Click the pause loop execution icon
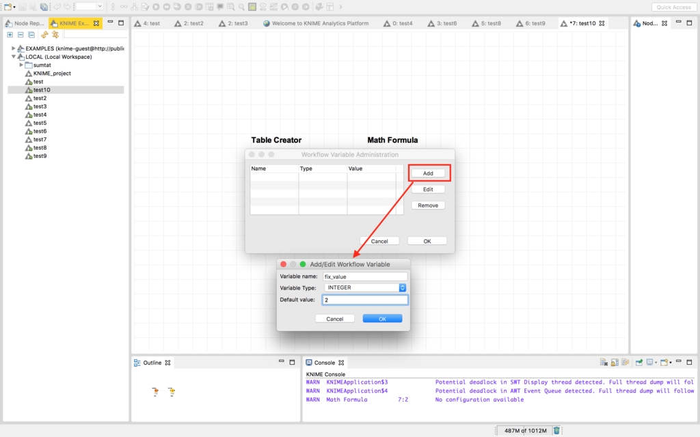This screenshot has width=700, height=437. coord(295,7)
